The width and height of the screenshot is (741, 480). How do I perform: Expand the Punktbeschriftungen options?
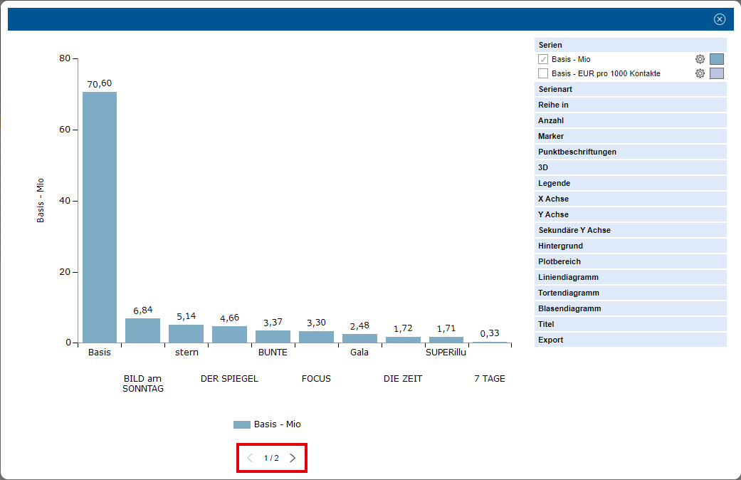coord(630,152)
